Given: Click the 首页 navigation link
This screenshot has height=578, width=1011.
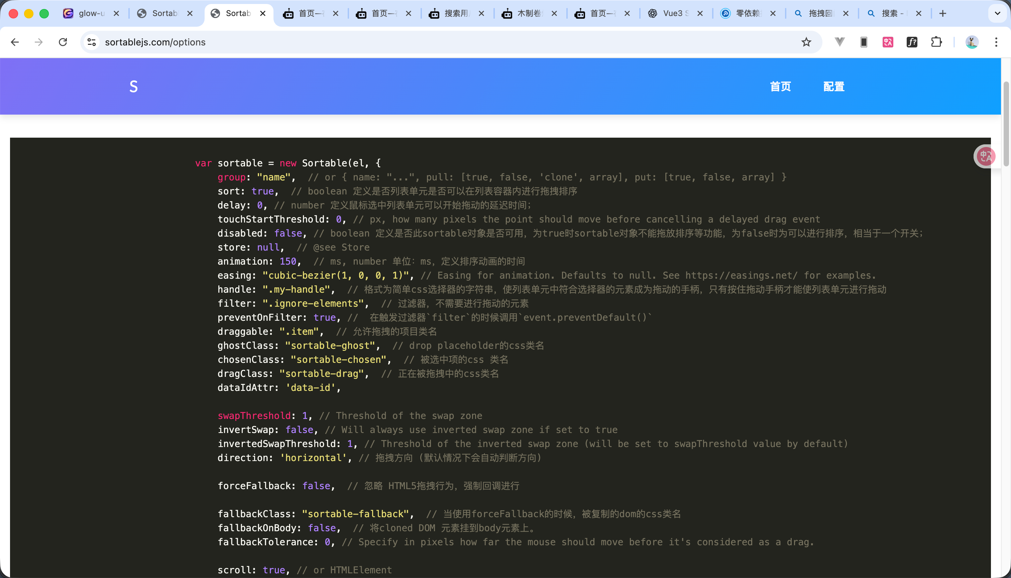Looking at the screenshot, I should pyautogui.click(x=780, y=87).
